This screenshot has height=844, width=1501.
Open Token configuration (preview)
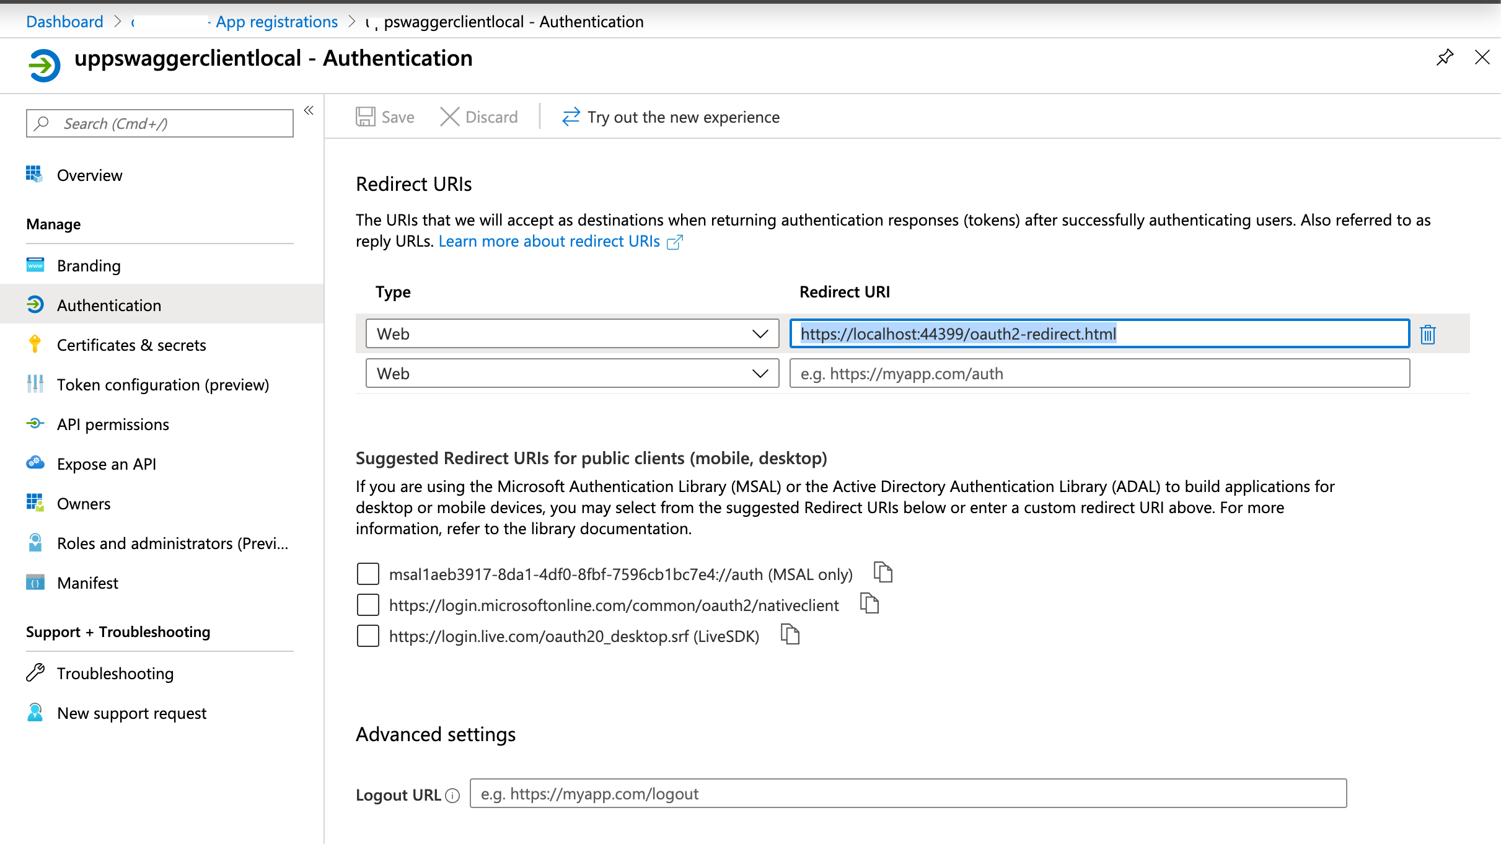163,384
